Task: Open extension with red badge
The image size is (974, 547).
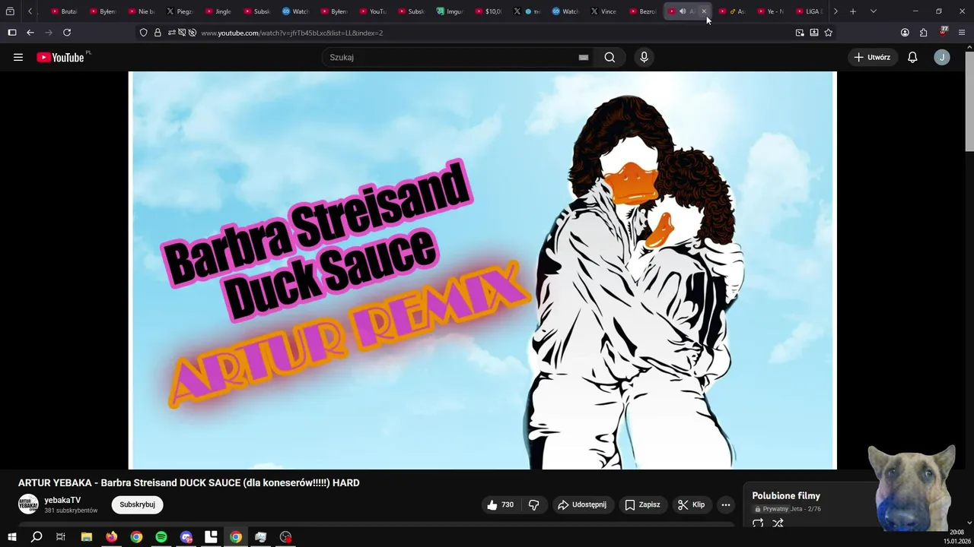Action: pos(944,32)
